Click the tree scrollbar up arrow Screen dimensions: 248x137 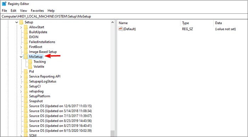(x=112, y=22)
